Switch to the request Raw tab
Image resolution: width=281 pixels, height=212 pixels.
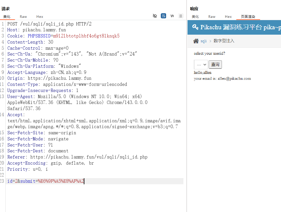(23, 17)
